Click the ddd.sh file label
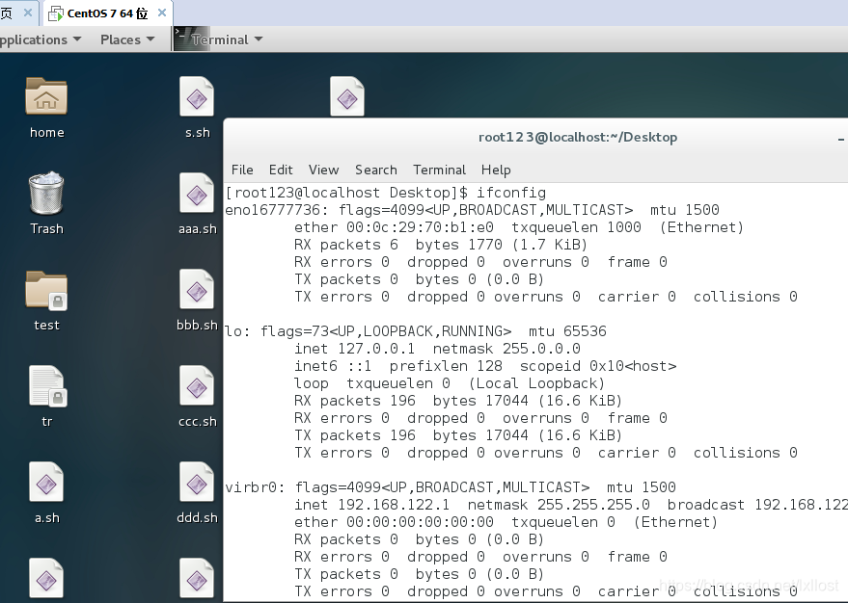 [x=197, y=517]
